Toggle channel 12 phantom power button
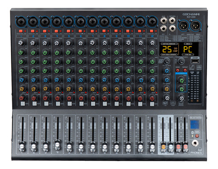The image size is (218, 169). [151, 31]
